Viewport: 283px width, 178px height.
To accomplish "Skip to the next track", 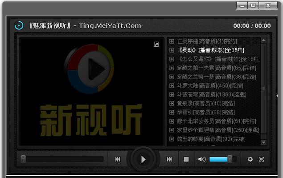I will pos(169,159).
